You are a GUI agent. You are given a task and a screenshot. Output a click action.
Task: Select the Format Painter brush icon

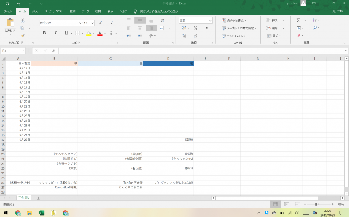(x=23, y=36)
